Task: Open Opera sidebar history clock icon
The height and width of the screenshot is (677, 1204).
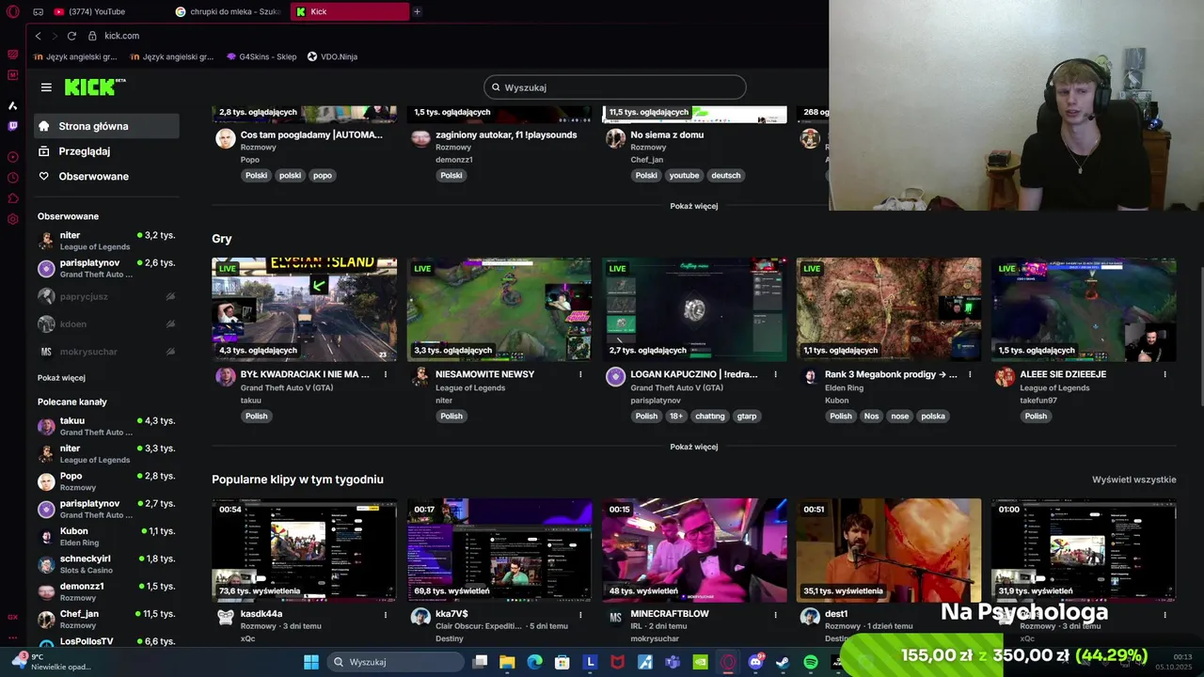Action: coord(13,178)
